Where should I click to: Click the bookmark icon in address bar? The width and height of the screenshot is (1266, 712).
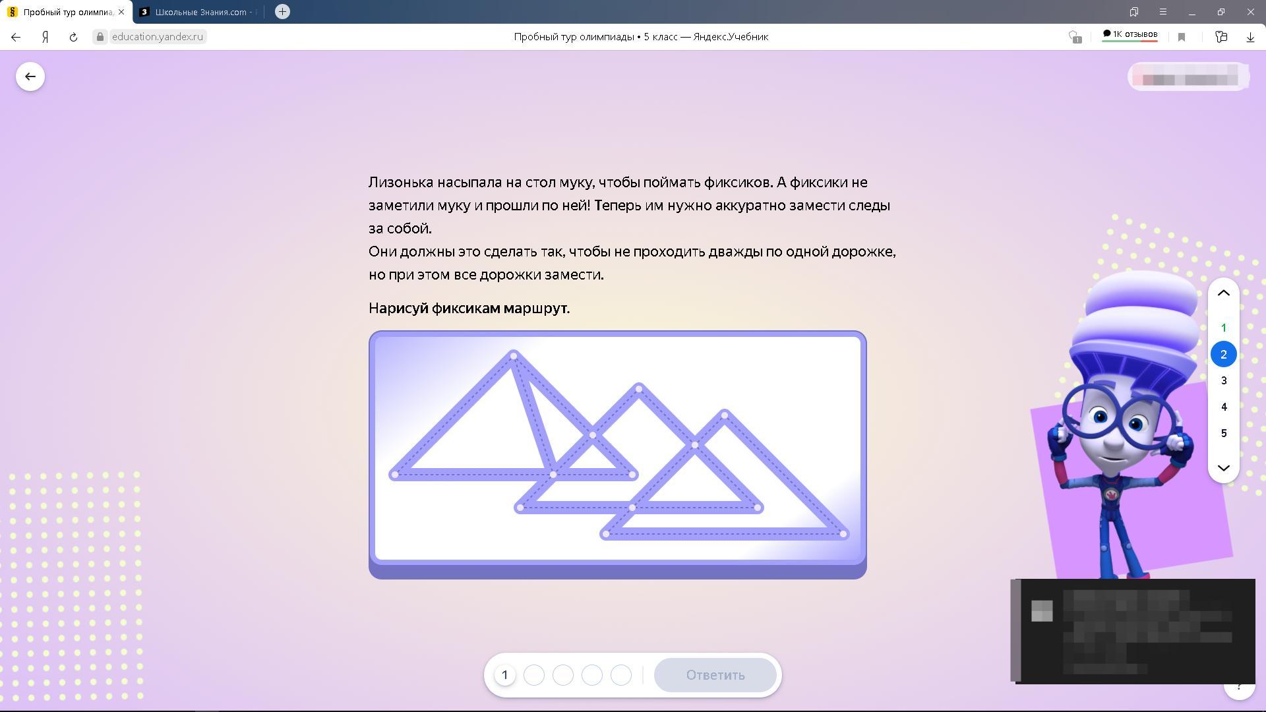coord(1182,37)
